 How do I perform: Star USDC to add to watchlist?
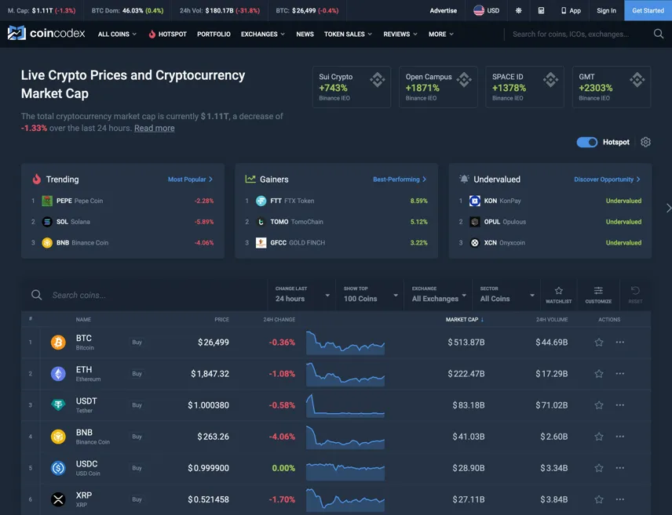[x=599, y=468]
